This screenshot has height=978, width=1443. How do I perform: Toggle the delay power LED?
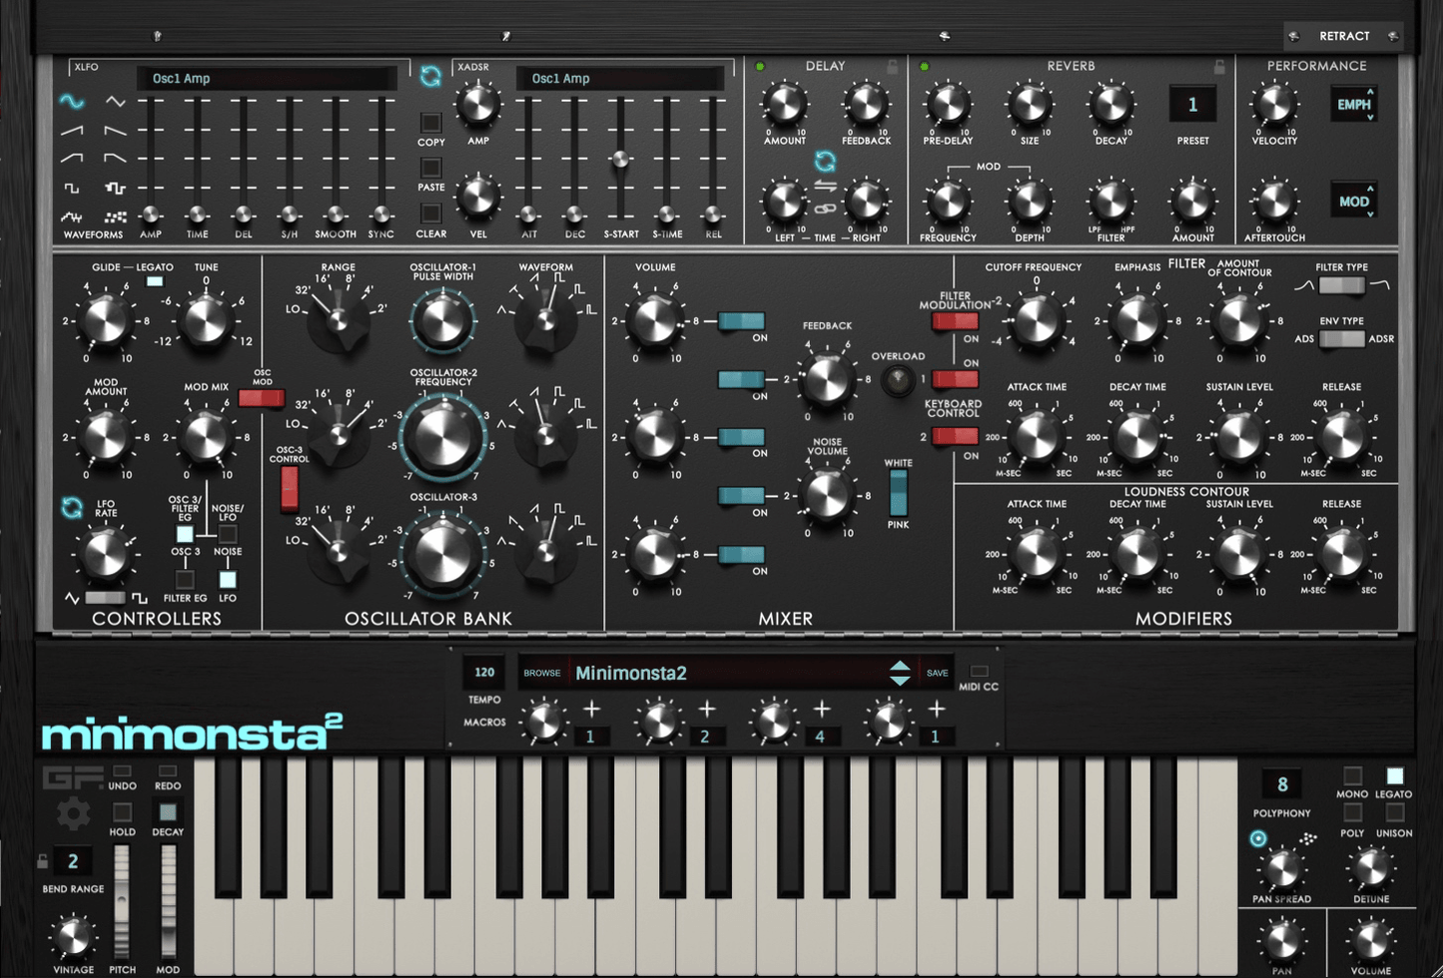(x=760, y=67)
